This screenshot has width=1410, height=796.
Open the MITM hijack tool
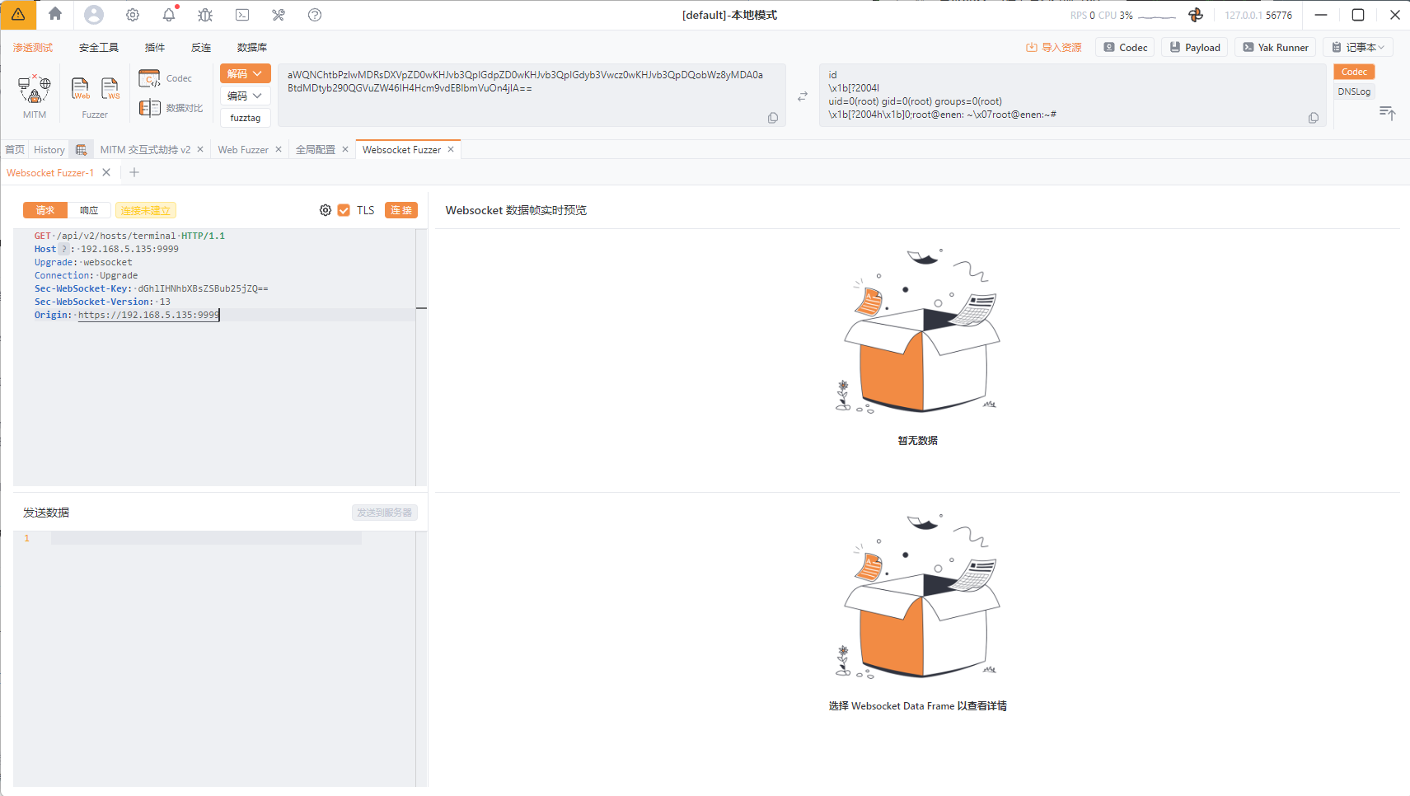(35, 89)
